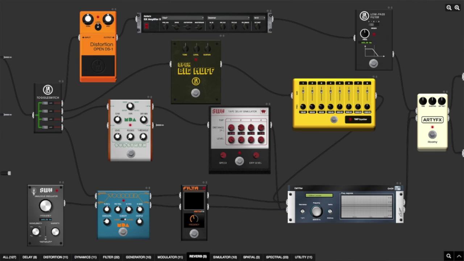The height and width of the screenshot is (261, 464).
Task: Open the plugin search magnifier
Action: [x=448, y=256]
